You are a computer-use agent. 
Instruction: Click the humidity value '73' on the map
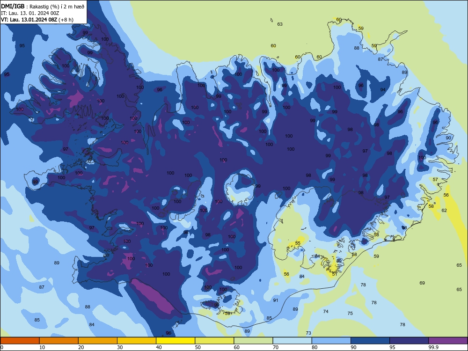(x=308, y=333)
